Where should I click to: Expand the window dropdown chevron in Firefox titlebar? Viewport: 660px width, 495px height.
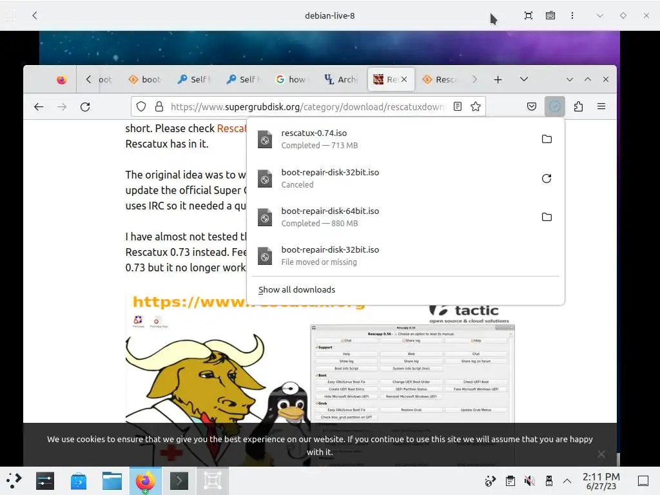570,79
